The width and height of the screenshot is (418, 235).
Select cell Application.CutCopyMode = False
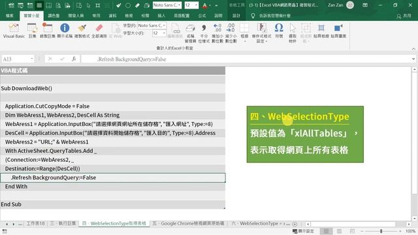point(112,106)
